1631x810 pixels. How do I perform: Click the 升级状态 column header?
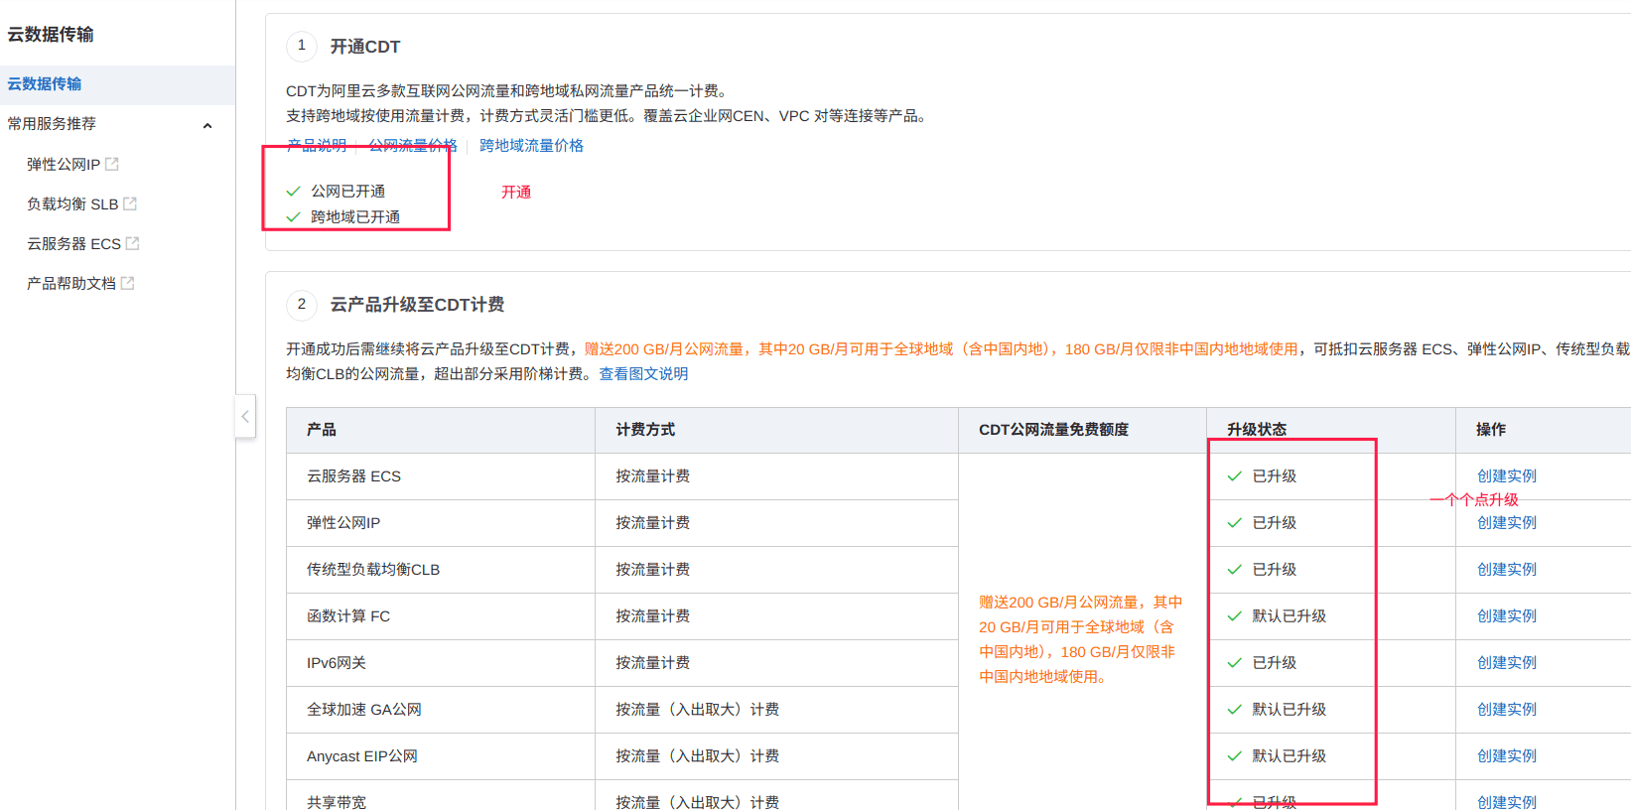tap(1257, 430)
